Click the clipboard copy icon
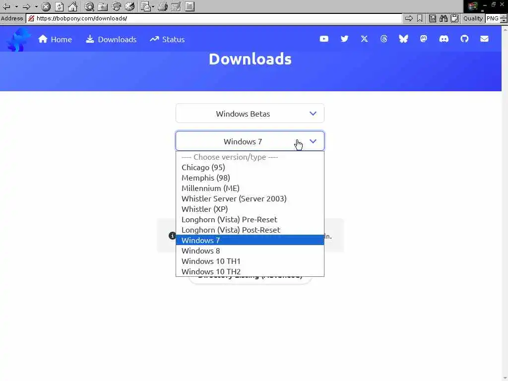This screenshot has height=381, width=508. tap(454, 18)
